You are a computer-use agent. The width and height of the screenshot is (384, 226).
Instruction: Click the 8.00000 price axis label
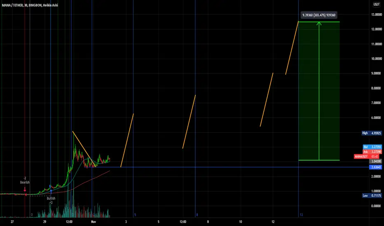(x=377, y=88)
